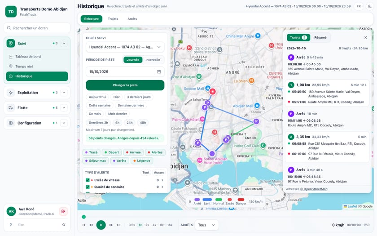Open Historique menu item

coord(37,76)
